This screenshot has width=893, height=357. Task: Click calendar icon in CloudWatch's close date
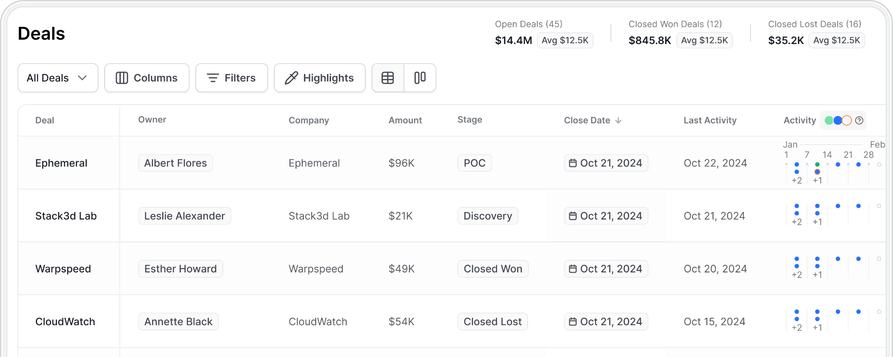pyautogui.click(x=573, y=322)
